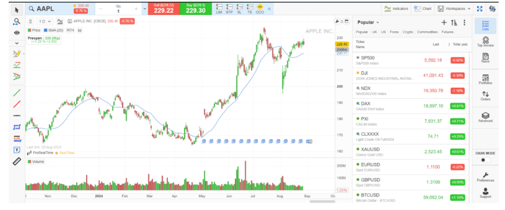Select the BTCUSD row in list
Screen dimensions: 505x210
[411, 197]
